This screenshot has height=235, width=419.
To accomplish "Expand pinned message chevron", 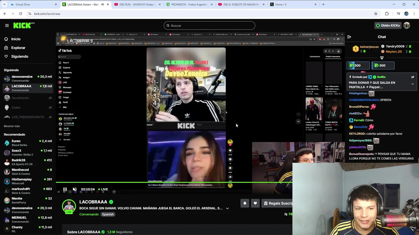I will pyautogui.click(x=412, y=84).
